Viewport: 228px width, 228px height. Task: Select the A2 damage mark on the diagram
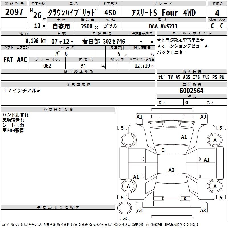click(x=171, y=170)
